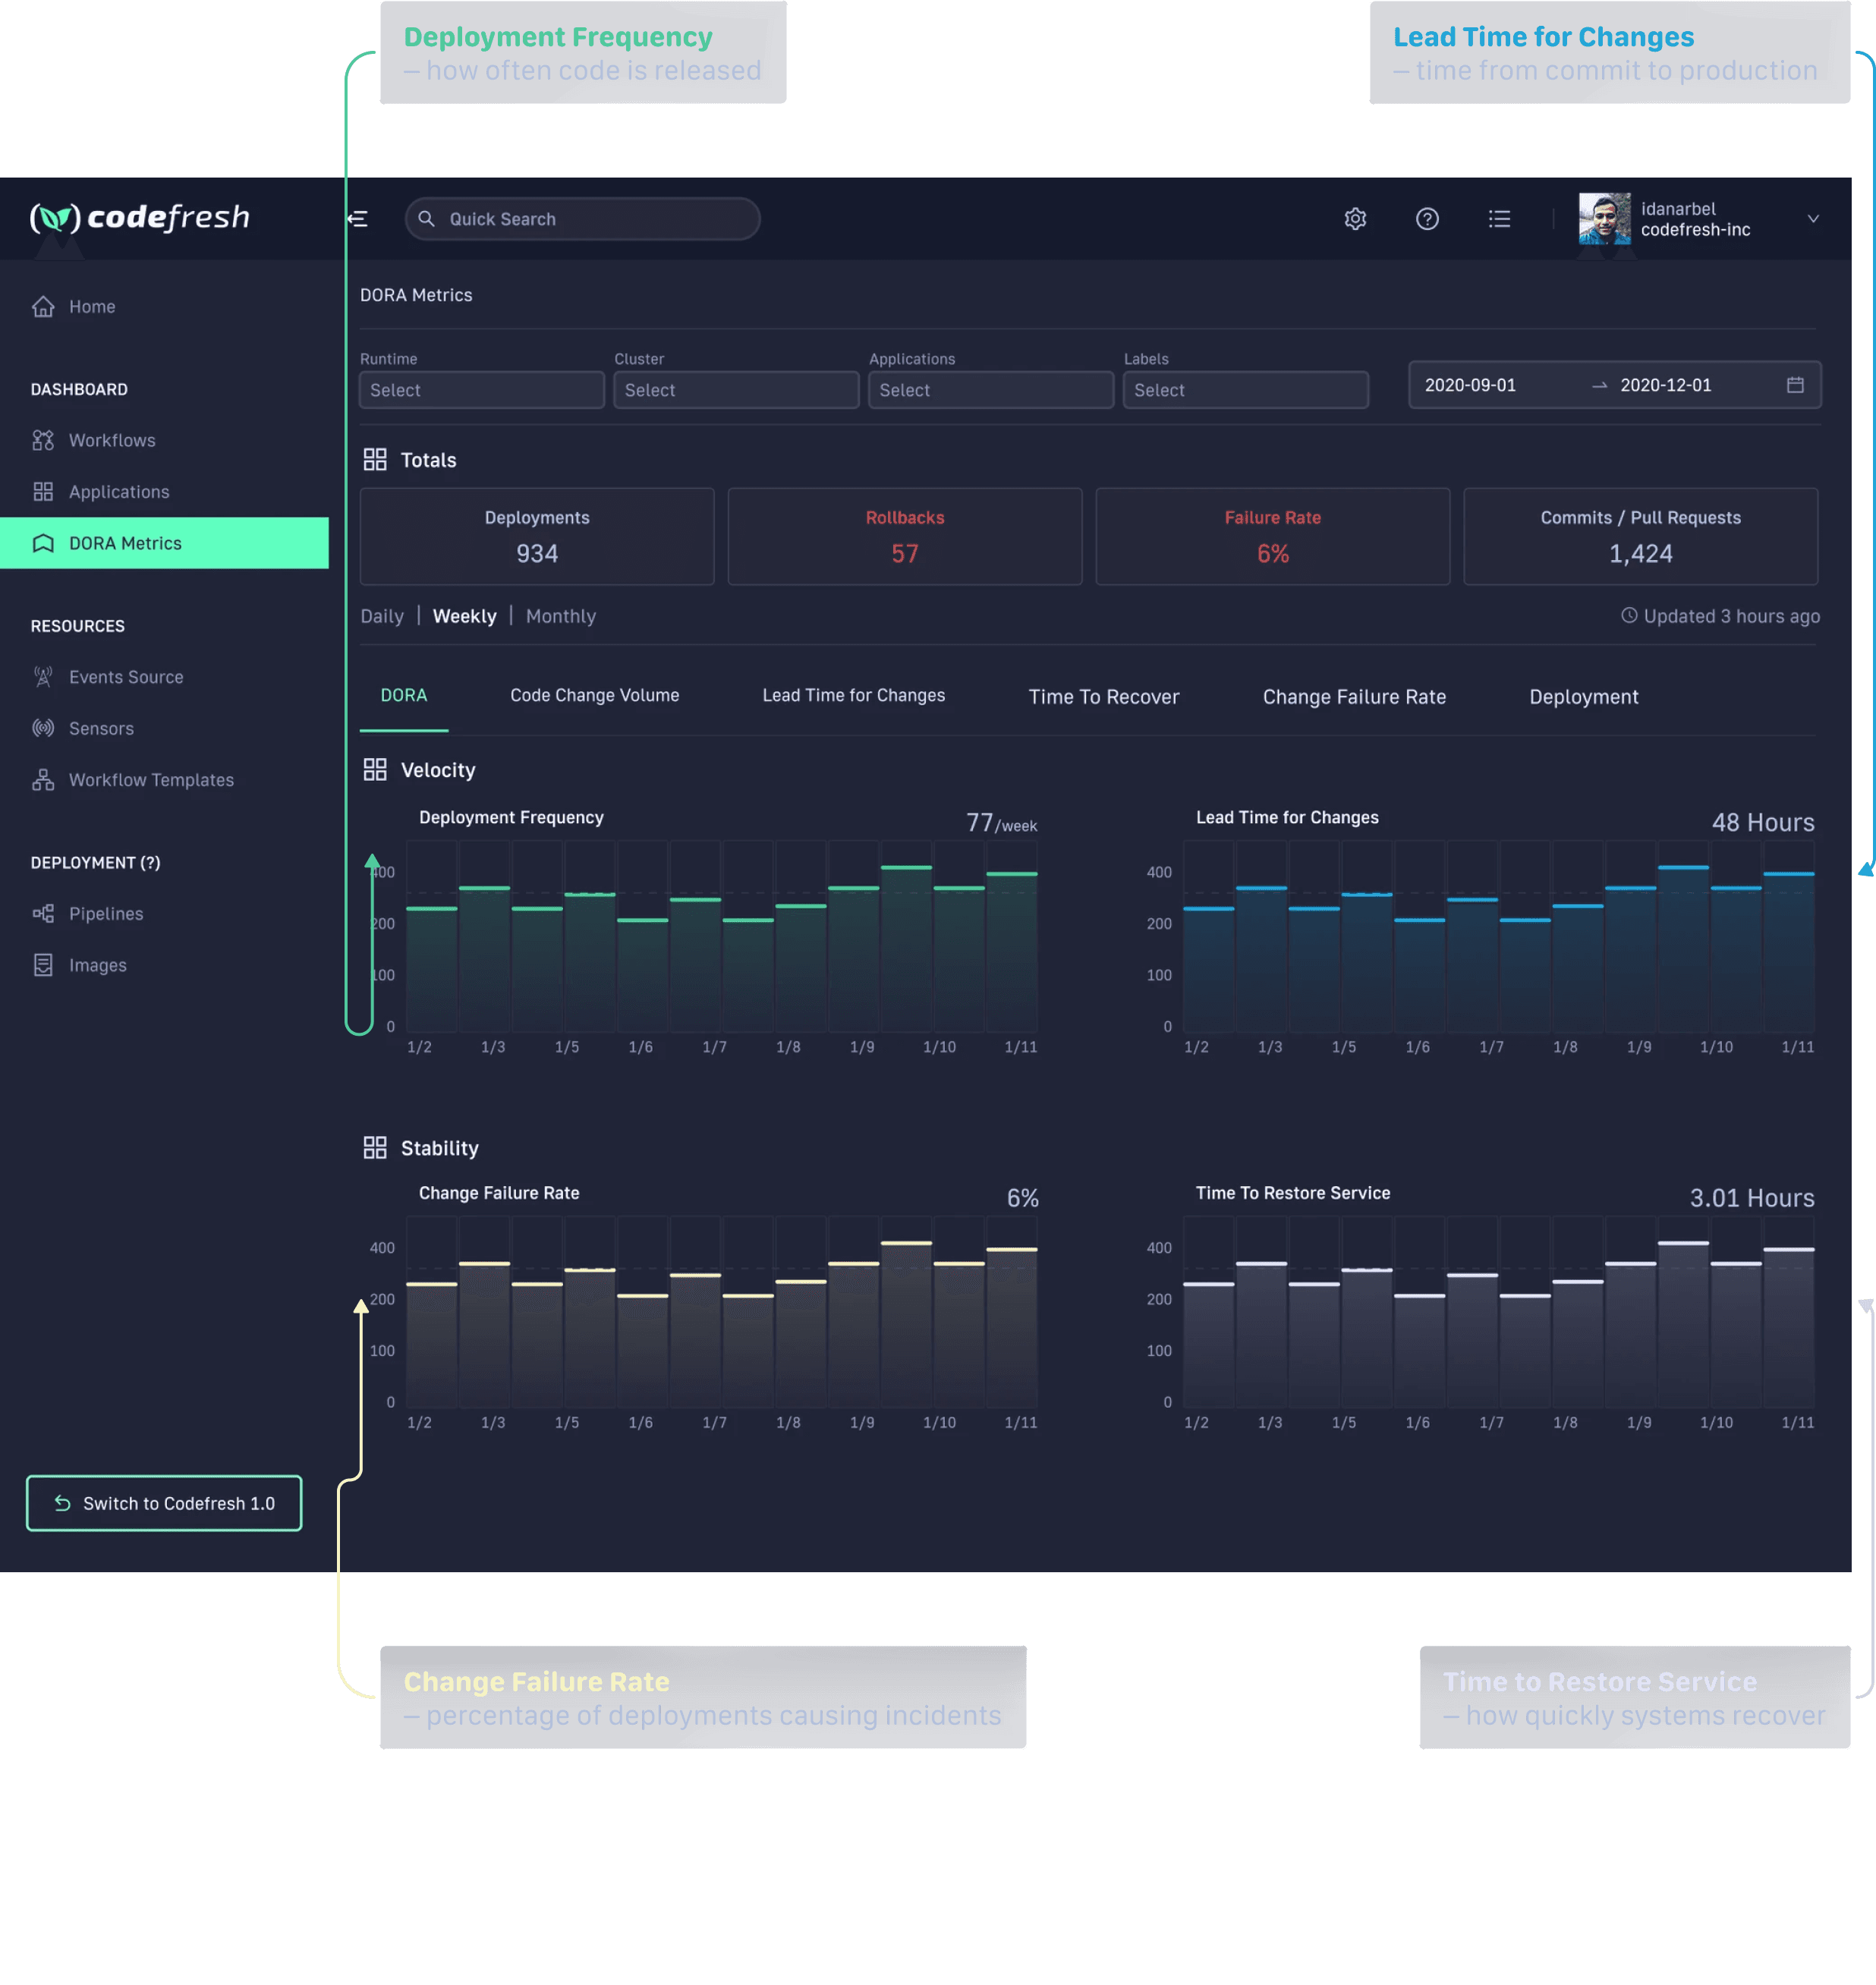Click the calendar icon in date range
The height and width of the screenshot is (1985, 1876).
[1795, 385]
